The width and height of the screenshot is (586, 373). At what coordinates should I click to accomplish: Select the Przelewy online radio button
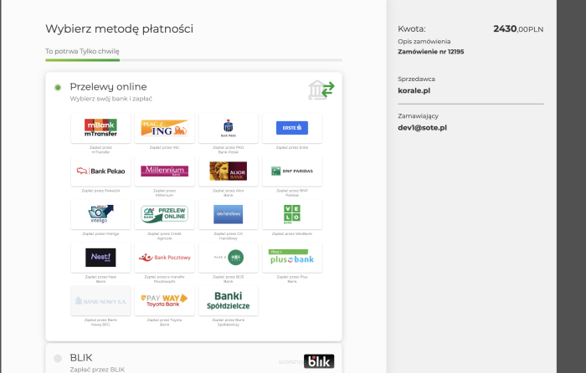[58, 87]
